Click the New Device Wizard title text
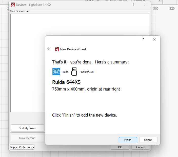Image resolution: width=178 pixels, height=157 pixels. point(73,49)
